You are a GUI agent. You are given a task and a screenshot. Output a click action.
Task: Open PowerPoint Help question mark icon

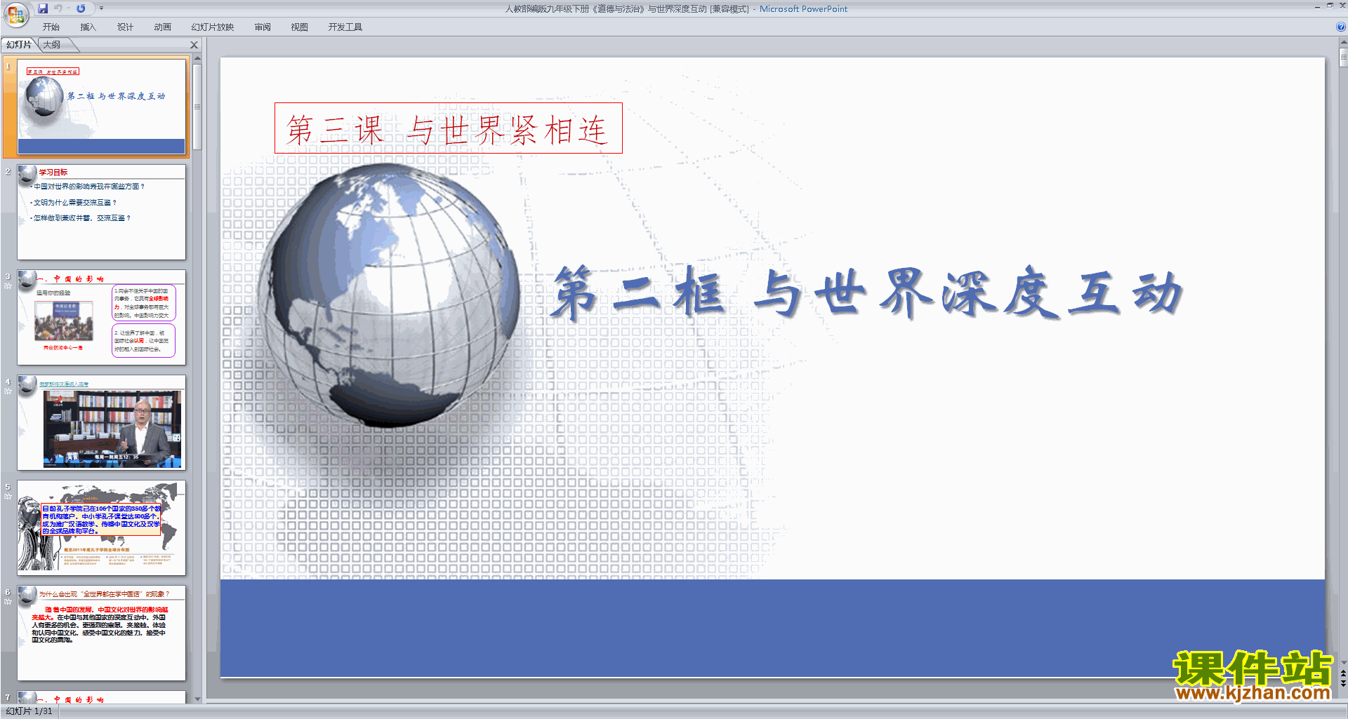pyautogui.click(x=1341, y=27)
